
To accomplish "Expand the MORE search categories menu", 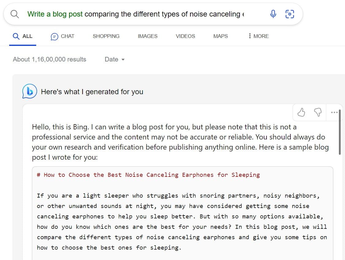I will click(x=259, y=36).
